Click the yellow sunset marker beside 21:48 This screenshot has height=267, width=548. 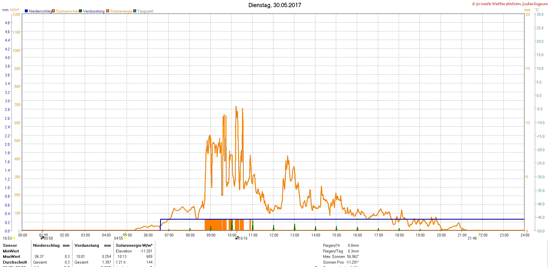click(479, 238)
